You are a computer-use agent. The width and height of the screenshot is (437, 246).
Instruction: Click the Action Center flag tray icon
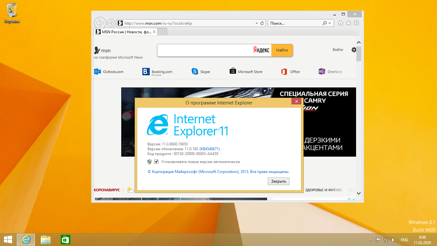coord(378,240)
